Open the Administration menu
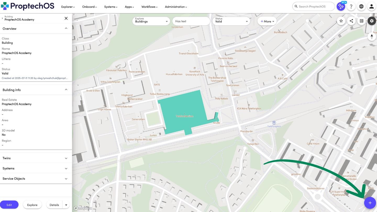The height and width of the screenshot is (212, 377). tap(176, 7)
